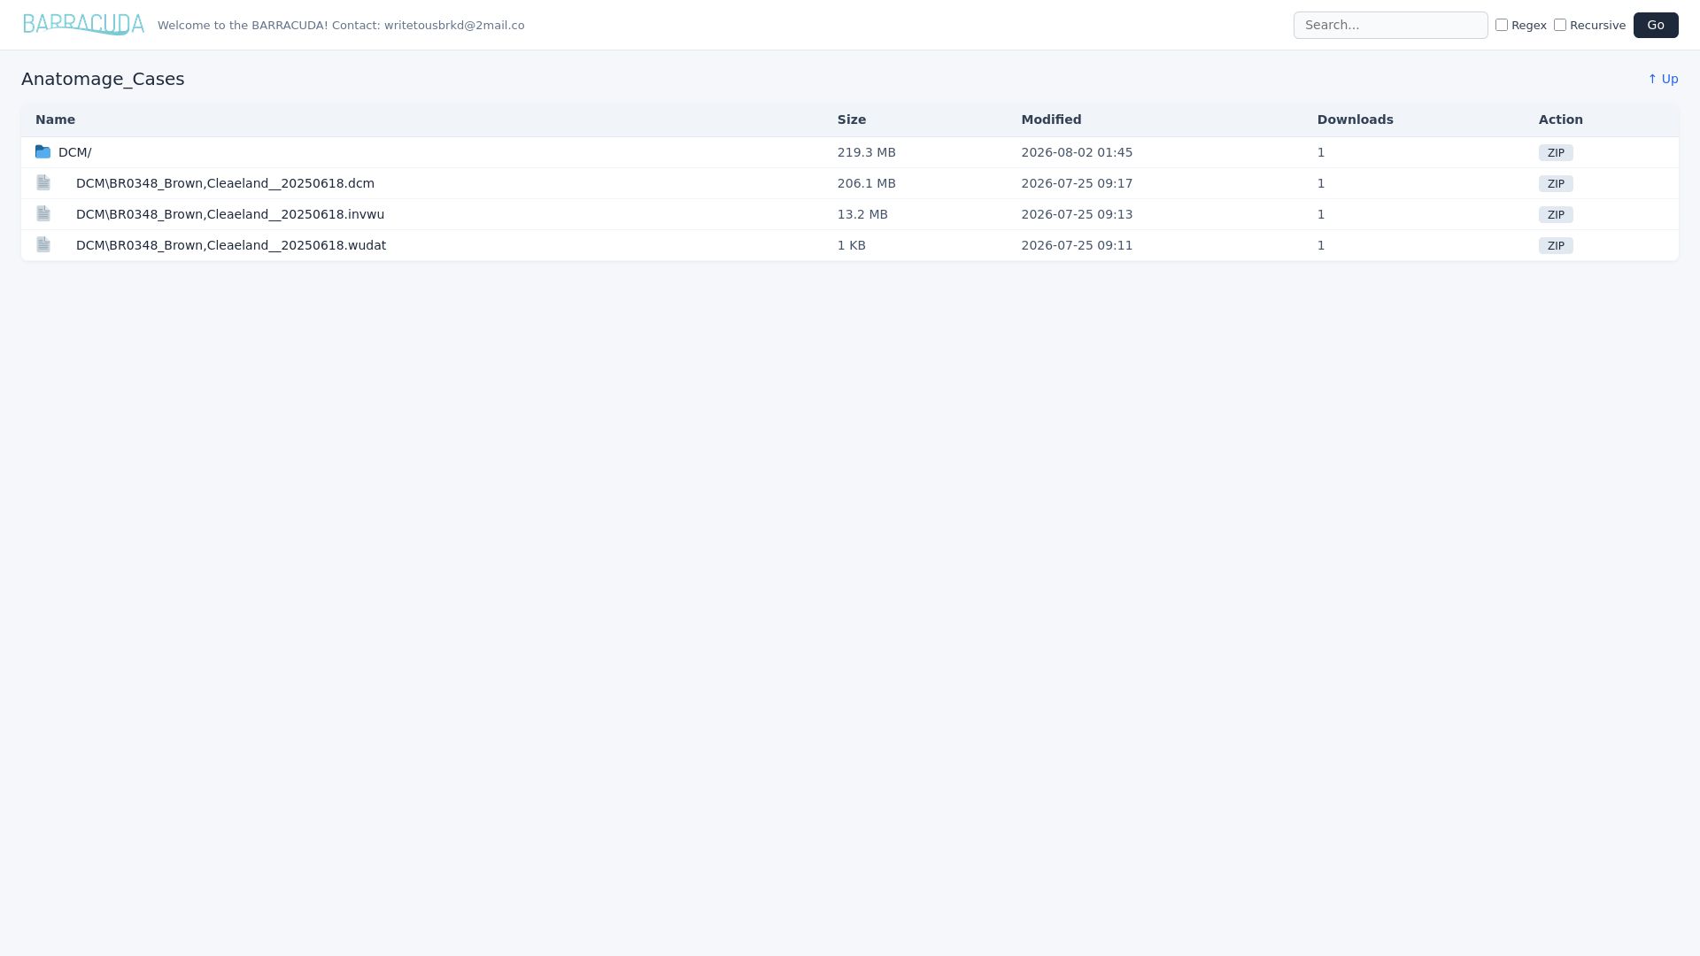Click file icon for the .wudat file

point(43,244)
